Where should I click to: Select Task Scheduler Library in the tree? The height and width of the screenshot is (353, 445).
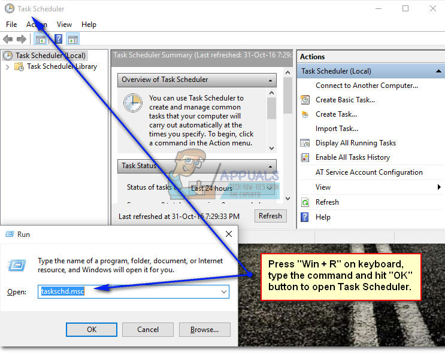click(62, 66)
